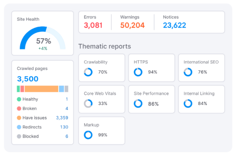Click the 70% Crawlability score
This screenshot has width=237, height=157.
coord(103,72)
